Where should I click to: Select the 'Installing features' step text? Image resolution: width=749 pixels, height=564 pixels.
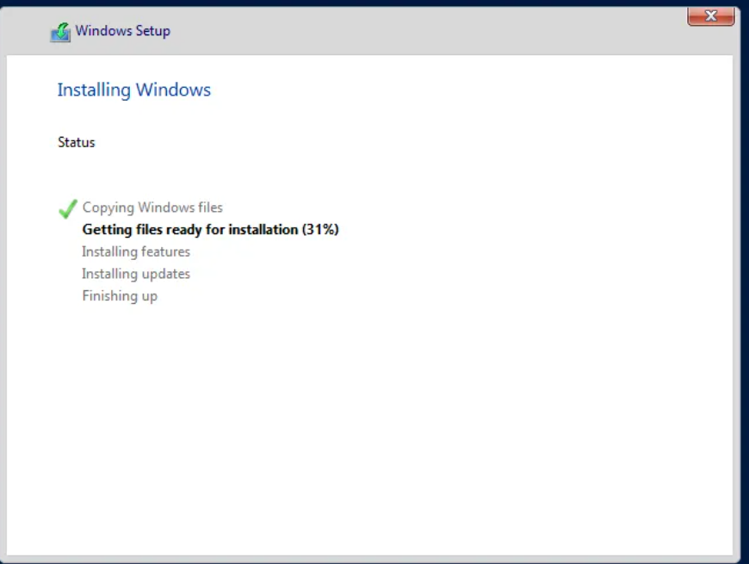pos(136,251)
